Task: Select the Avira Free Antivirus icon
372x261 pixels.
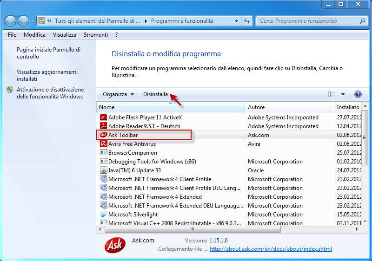Action: pyautogui.click(x=103, y=144)
